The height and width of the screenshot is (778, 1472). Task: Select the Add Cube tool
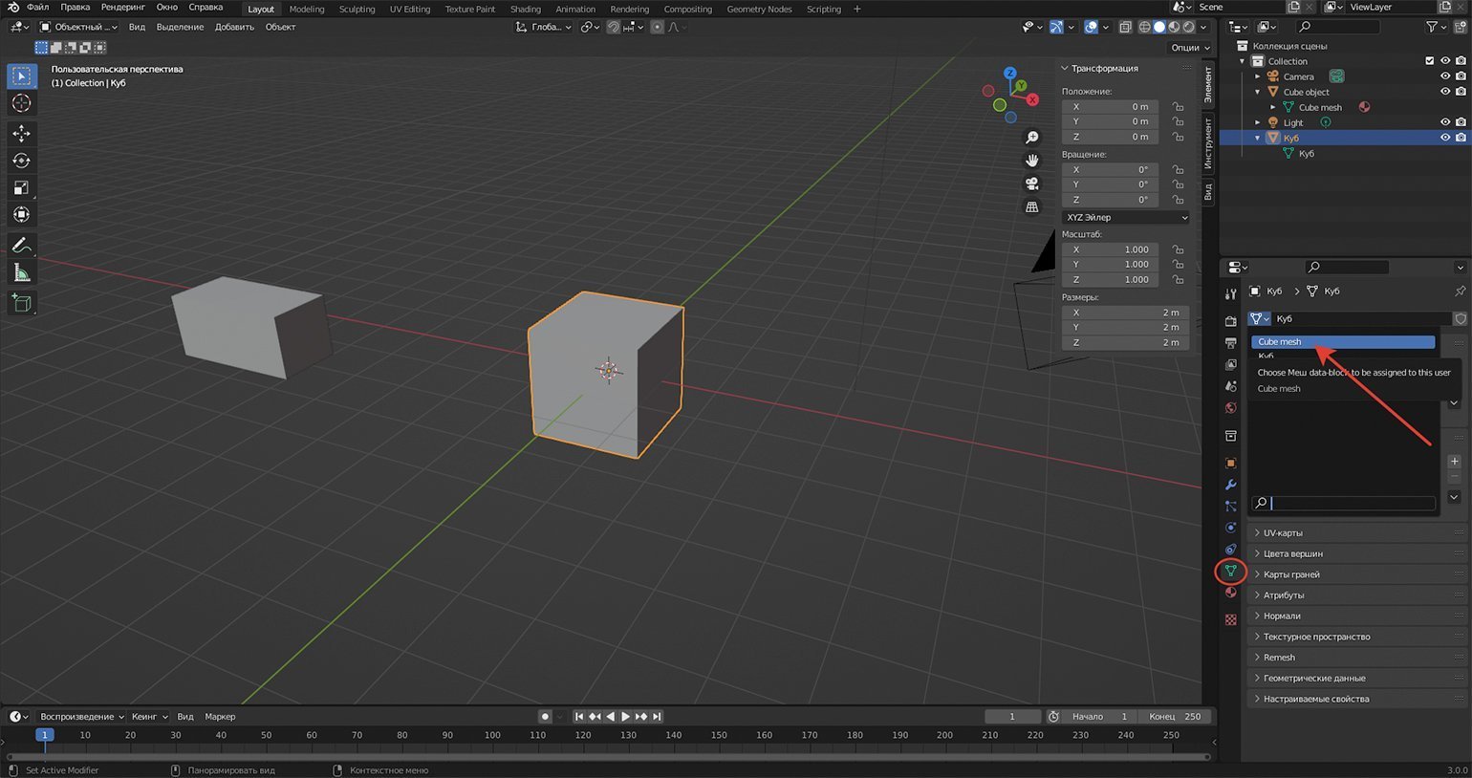click(21, 304)
